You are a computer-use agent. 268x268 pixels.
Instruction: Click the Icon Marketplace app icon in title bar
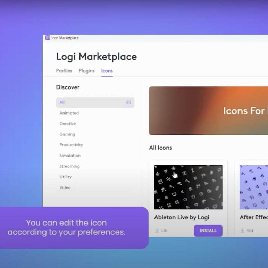click(48, 38)
